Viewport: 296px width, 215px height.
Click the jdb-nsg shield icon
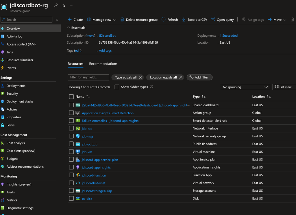point(78,136)
